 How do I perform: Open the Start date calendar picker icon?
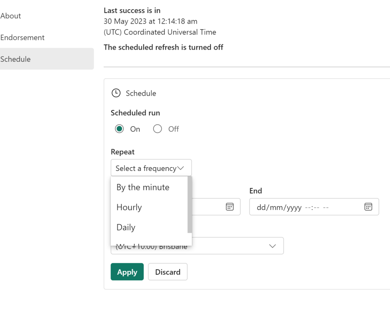click(x=230, y=207)
